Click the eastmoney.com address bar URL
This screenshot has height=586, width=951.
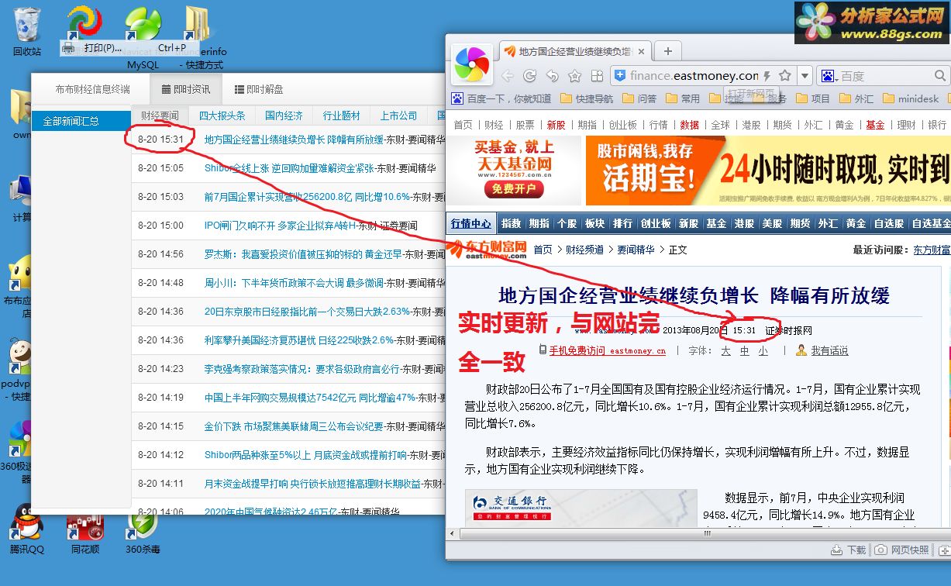click(694, 76)
